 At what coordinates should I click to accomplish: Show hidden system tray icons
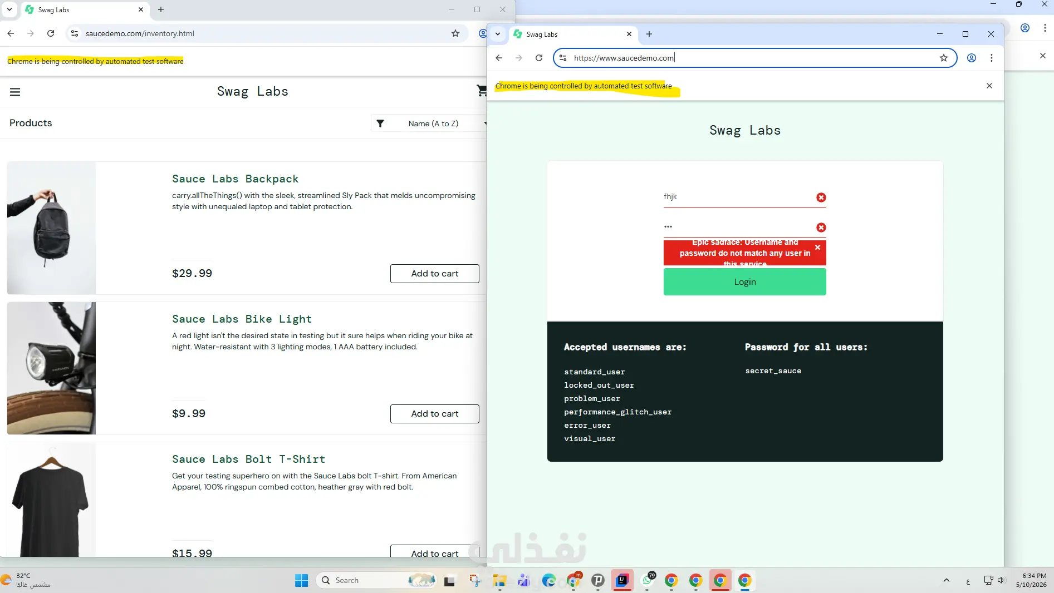click(947, 580)
